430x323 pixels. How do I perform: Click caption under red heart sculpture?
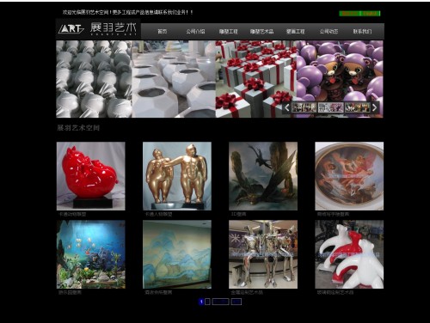(72, 214)
